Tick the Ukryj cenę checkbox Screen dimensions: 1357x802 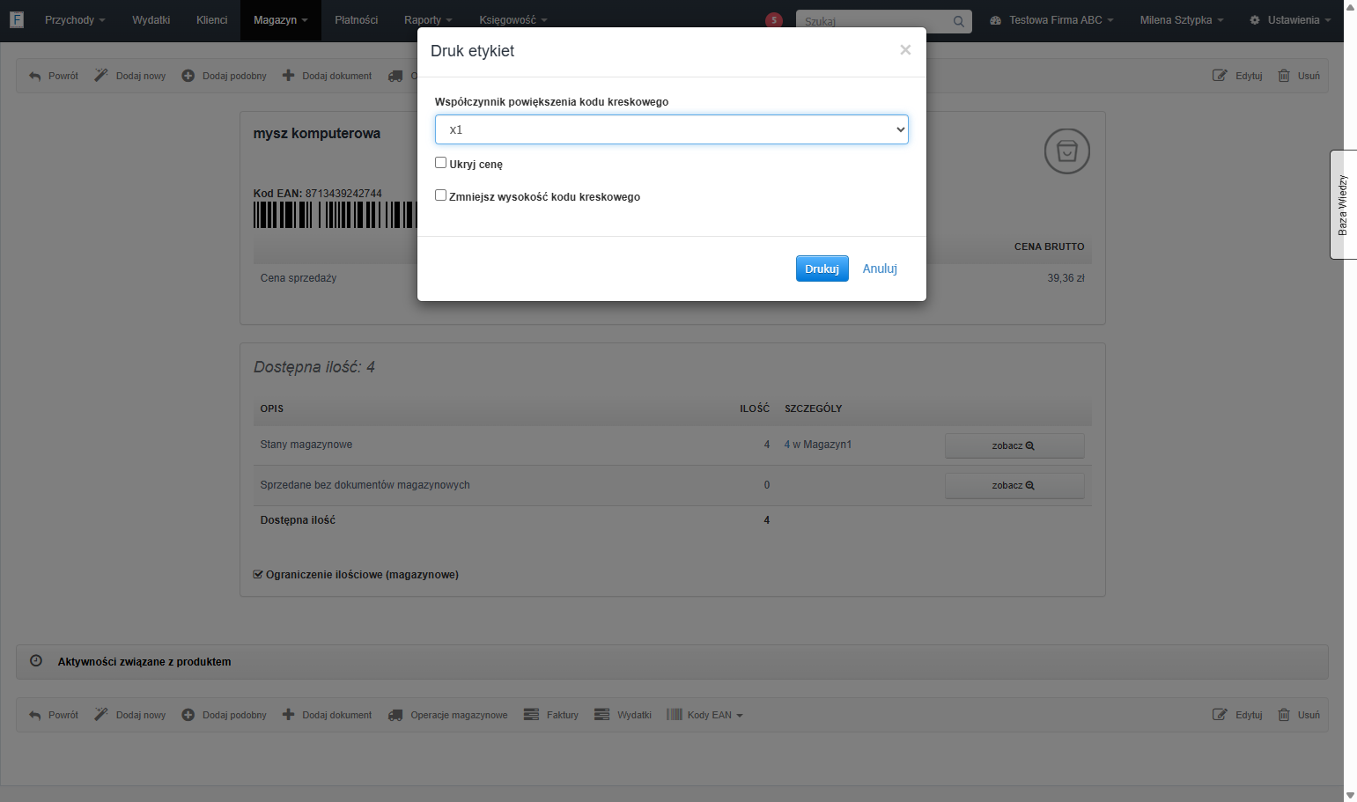click(441, 163)
